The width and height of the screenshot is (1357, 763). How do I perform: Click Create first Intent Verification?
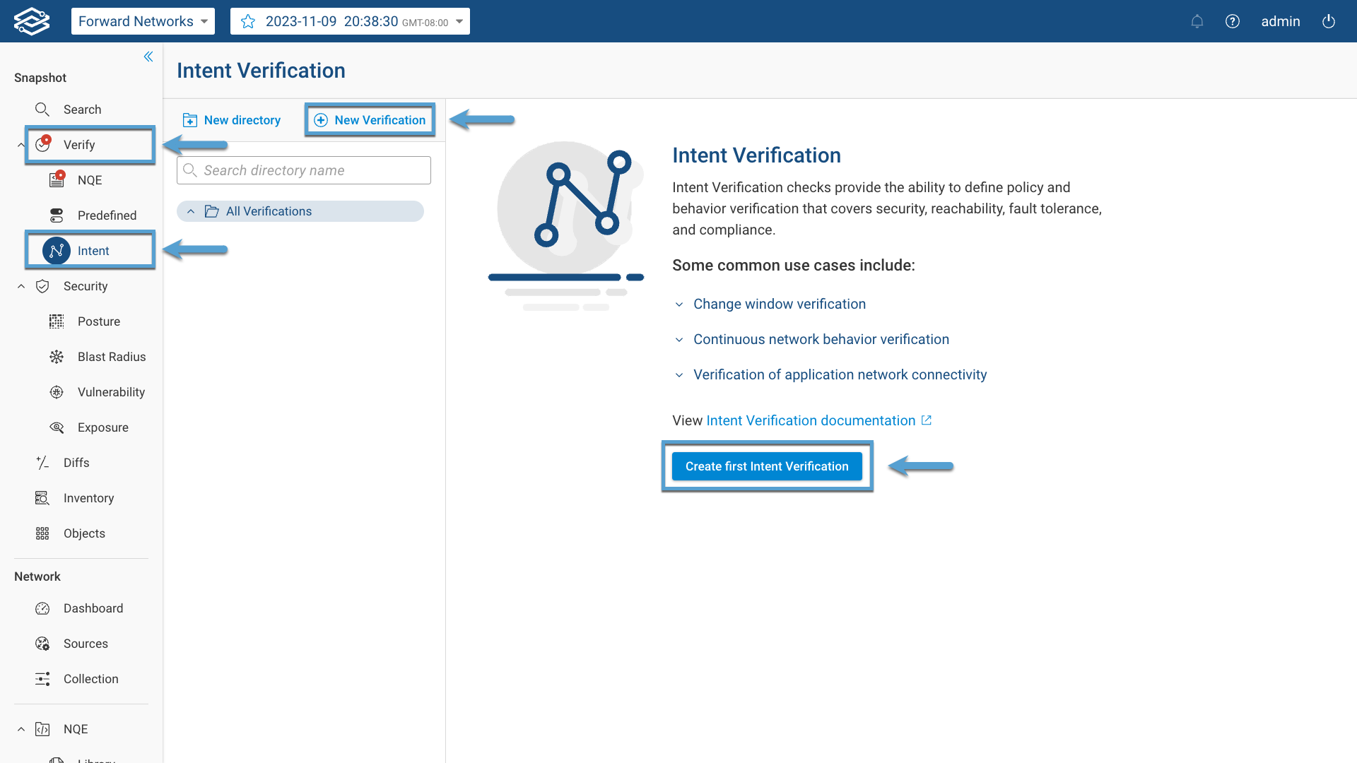767,466
